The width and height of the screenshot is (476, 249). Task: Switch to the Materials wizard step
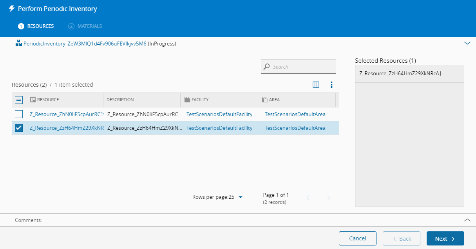click(86, 26)
